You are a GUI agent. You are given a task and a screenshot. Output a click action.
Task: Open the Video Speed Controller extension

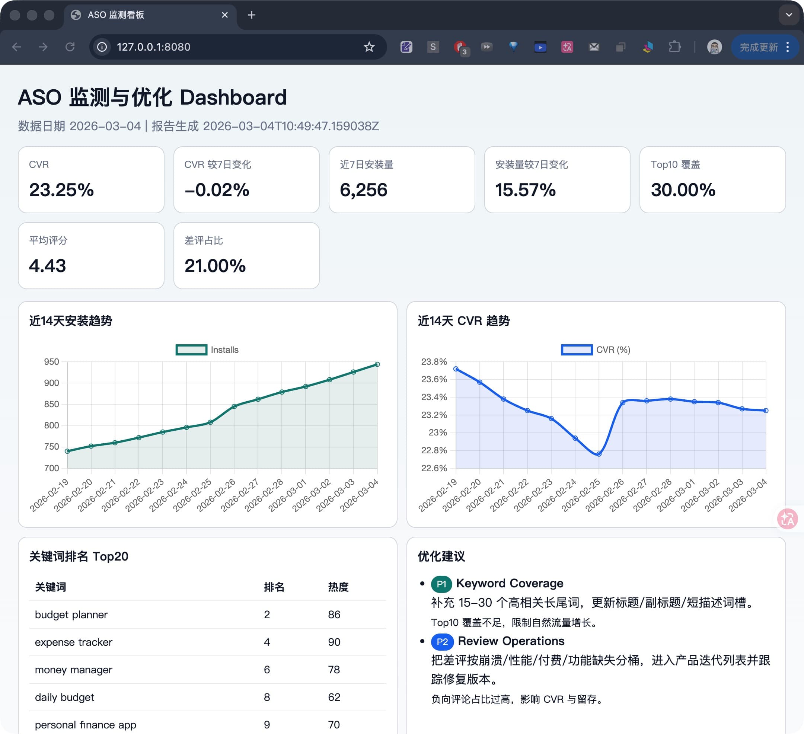pyautogui.click(x=487, y=47)
